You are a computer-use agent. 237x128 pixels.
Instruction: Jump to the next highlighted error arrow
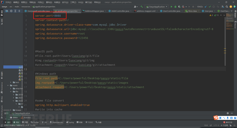click(224, 15)
